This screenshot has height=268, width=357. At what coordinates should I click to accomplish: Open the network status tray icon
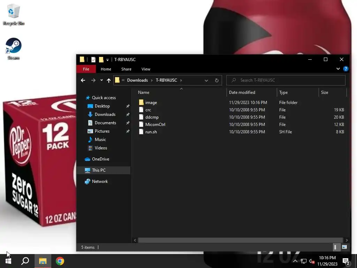[x=304, y=261]
